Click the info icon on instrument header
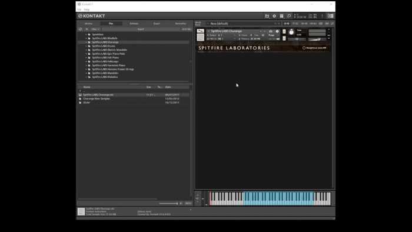This screenshot has width=412, height=232. click(277, 31)
